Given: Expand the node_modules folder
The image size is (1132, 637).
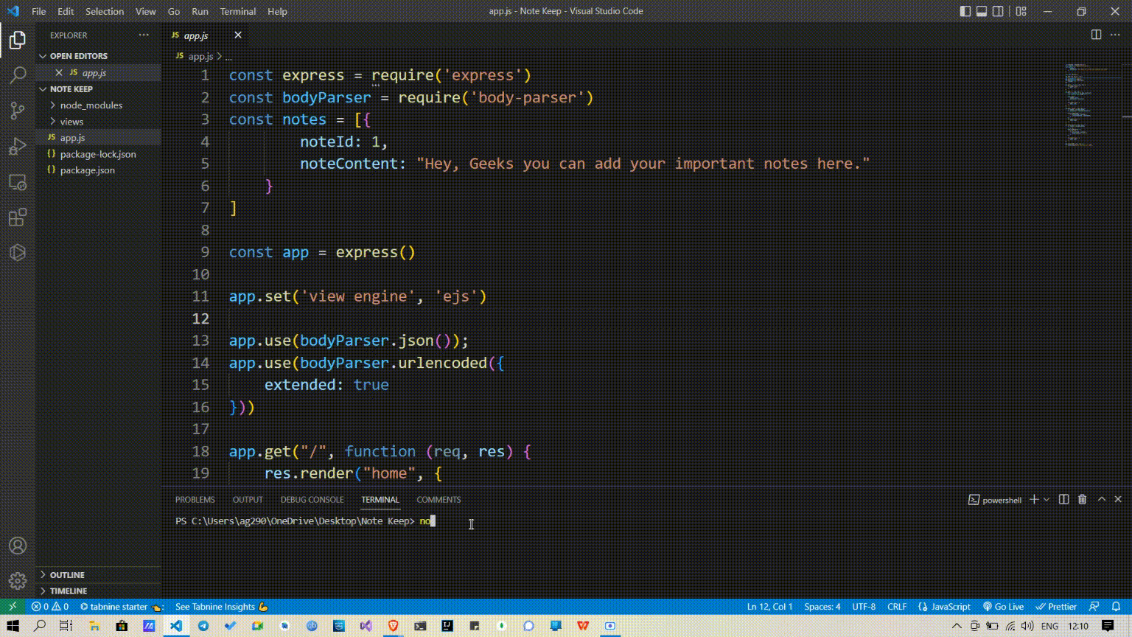Looking at the screenshot, I should pyautogui.click(x=91, y=105).
